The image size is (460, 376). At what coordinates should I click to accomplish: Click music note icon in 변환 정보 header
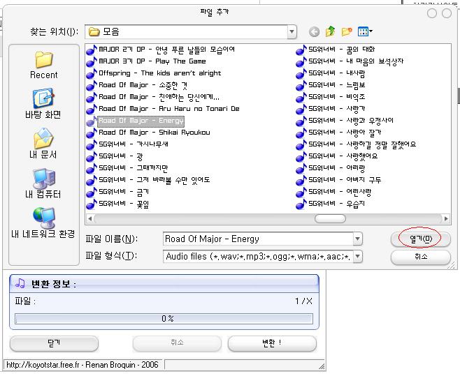click(x=20, y=283)
